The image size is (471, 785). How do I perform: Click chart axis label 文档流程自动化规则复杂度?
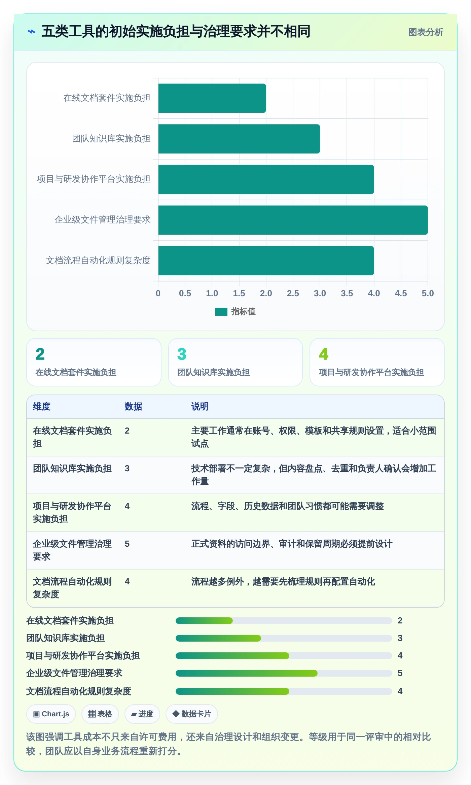pos(98,261)
